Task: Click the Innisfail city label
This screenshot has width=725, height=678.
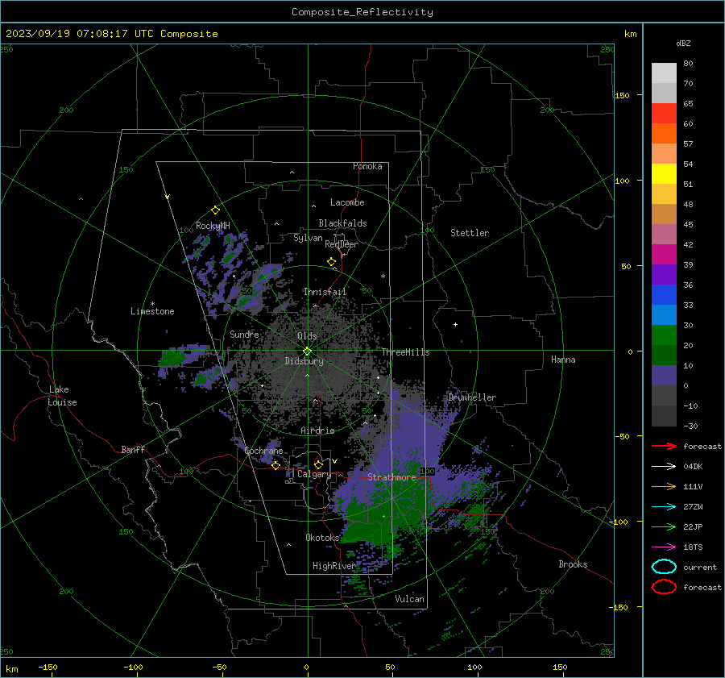Action: click(325, 292)
